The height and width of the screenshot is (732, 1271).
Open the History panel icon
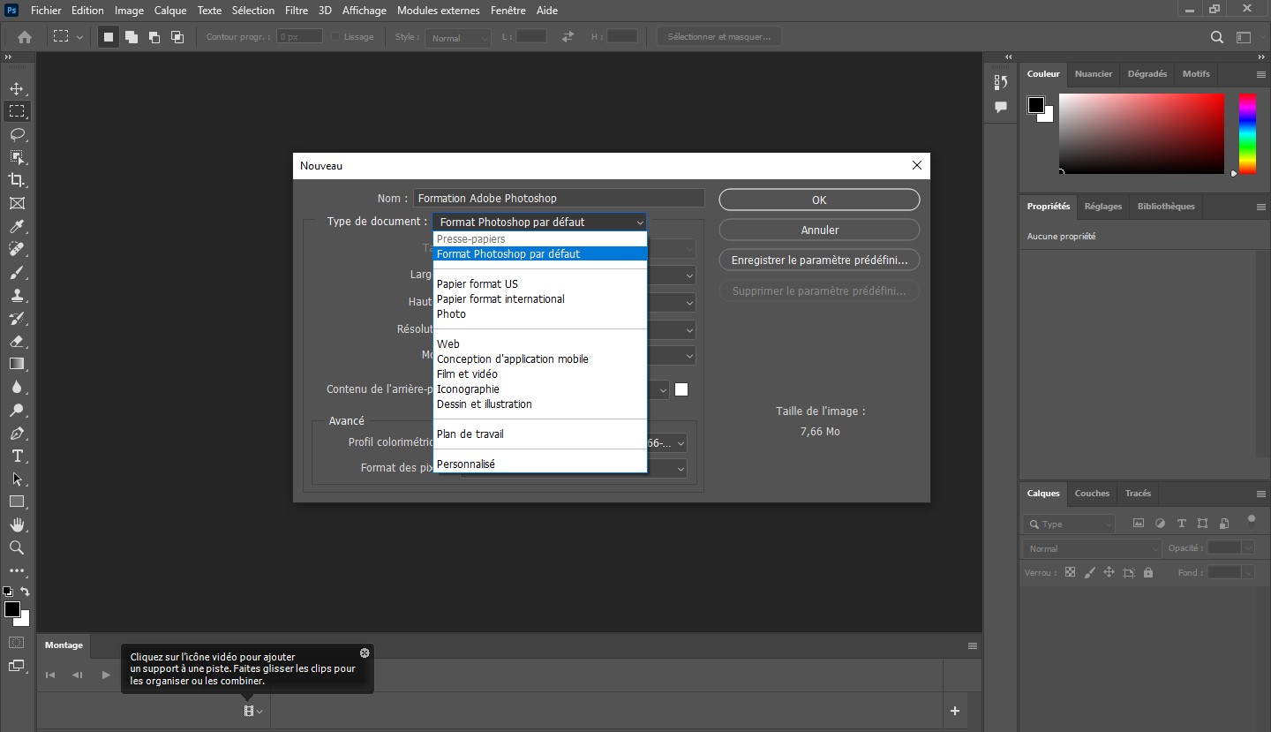point(1001,82)
